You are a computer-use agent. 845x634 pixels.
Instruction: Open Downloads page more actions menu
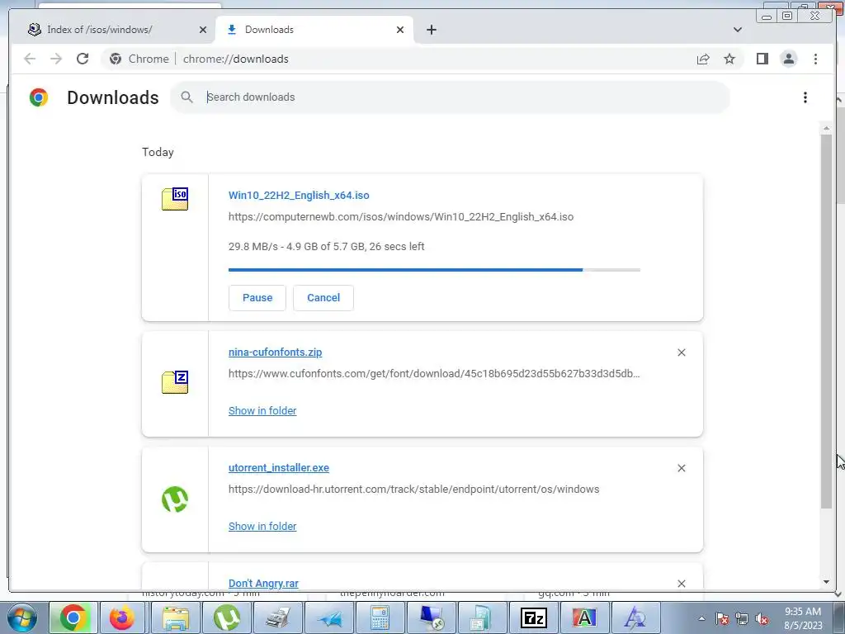tap(805, 97)
